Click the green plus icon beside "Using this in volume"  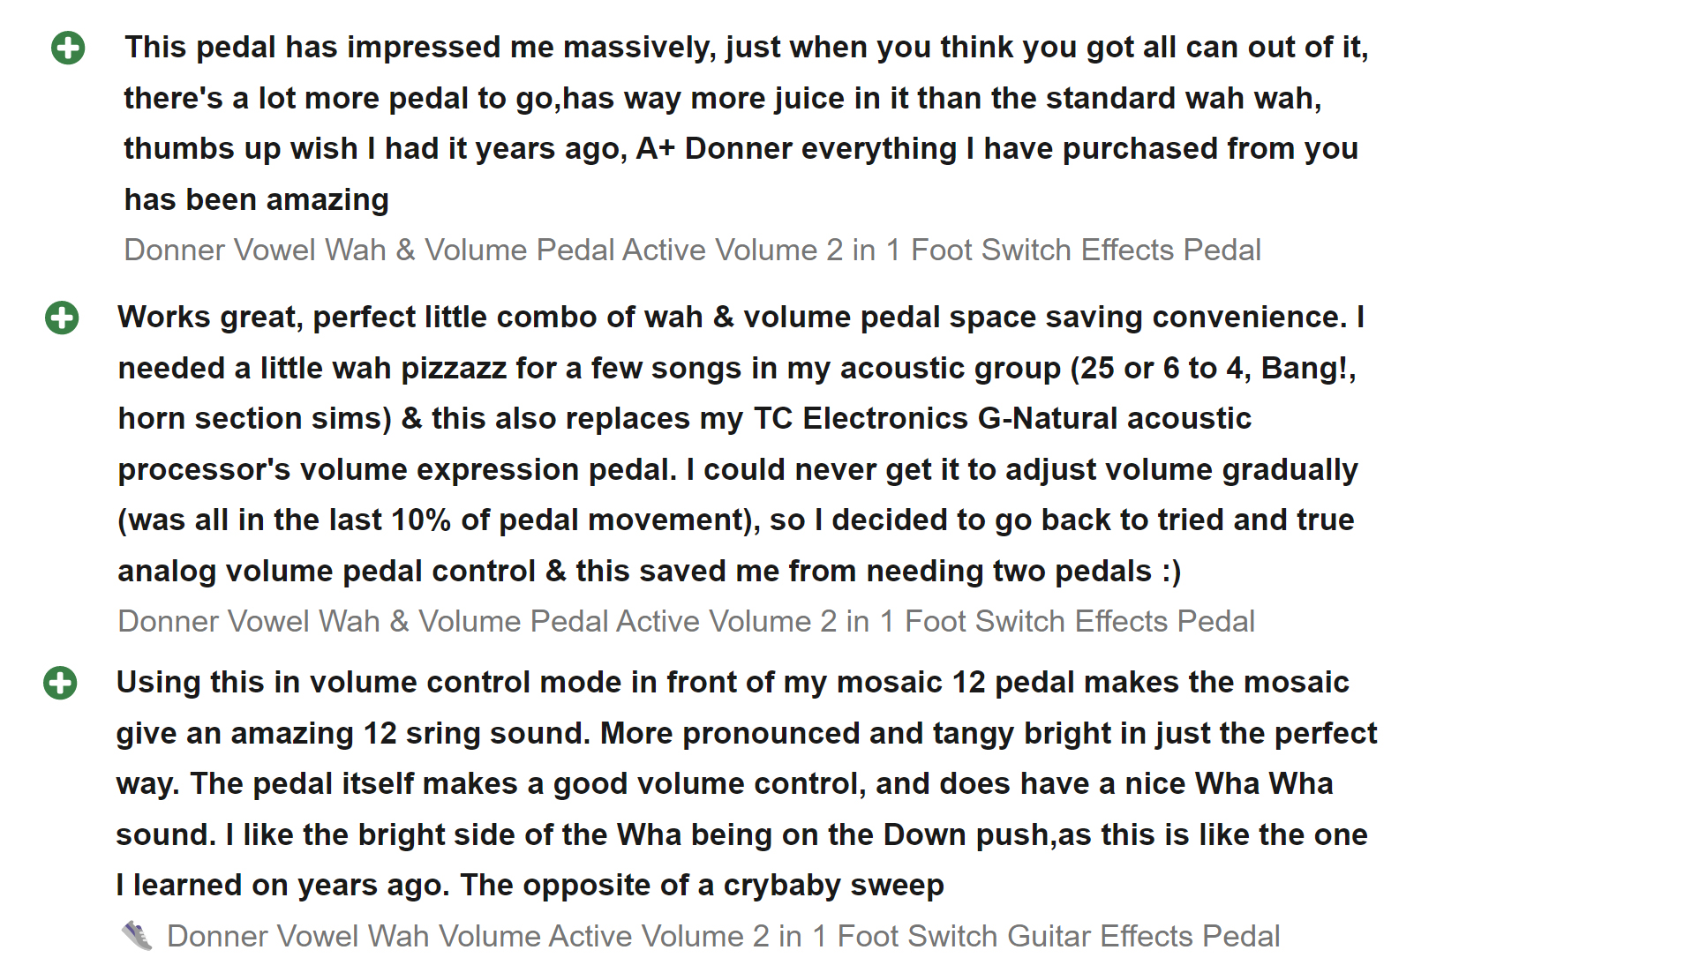60,683
